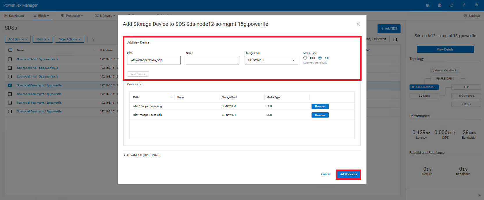Expand the ADVANCED (OPTIONAL) section
The width and height of the screenshot is (484, 200).
click(x=142, y=155)
